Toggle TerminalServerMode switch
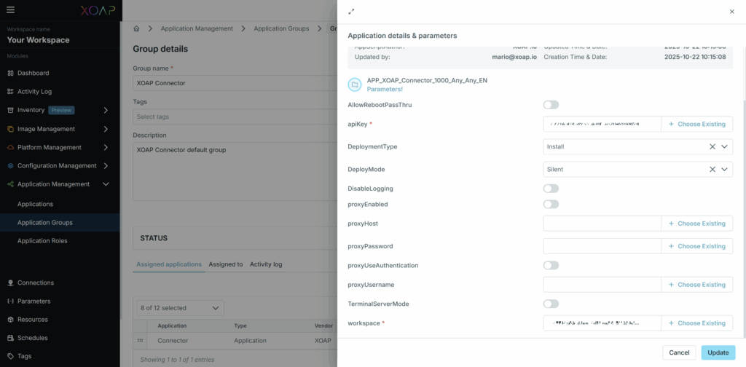Screen dimensions: 746x367 (551, 304)
